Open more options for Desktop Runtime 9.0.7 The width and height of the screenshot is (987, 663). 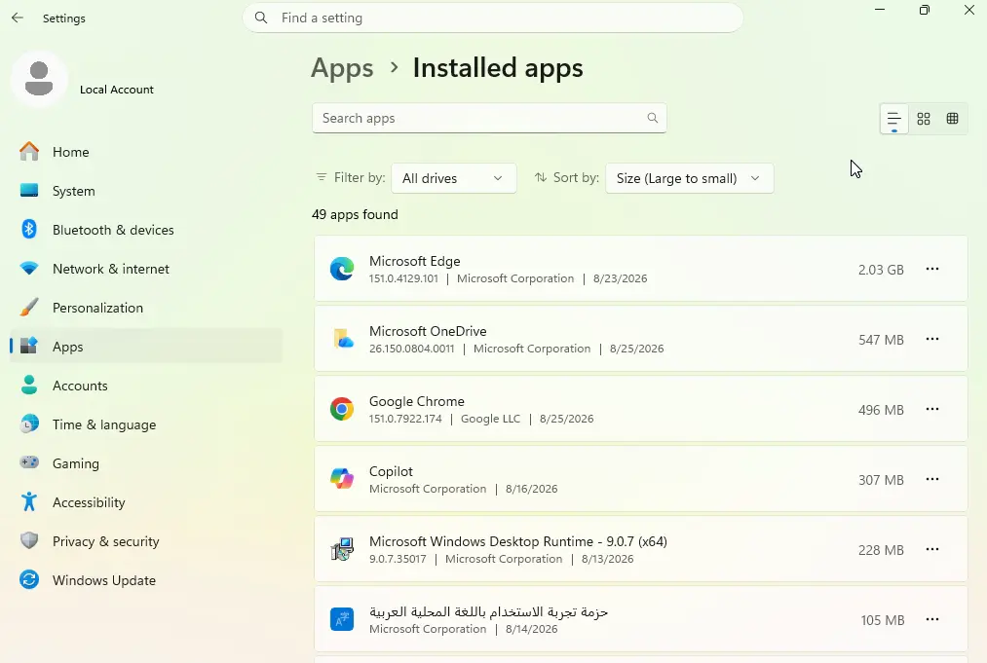click(932, 550)
